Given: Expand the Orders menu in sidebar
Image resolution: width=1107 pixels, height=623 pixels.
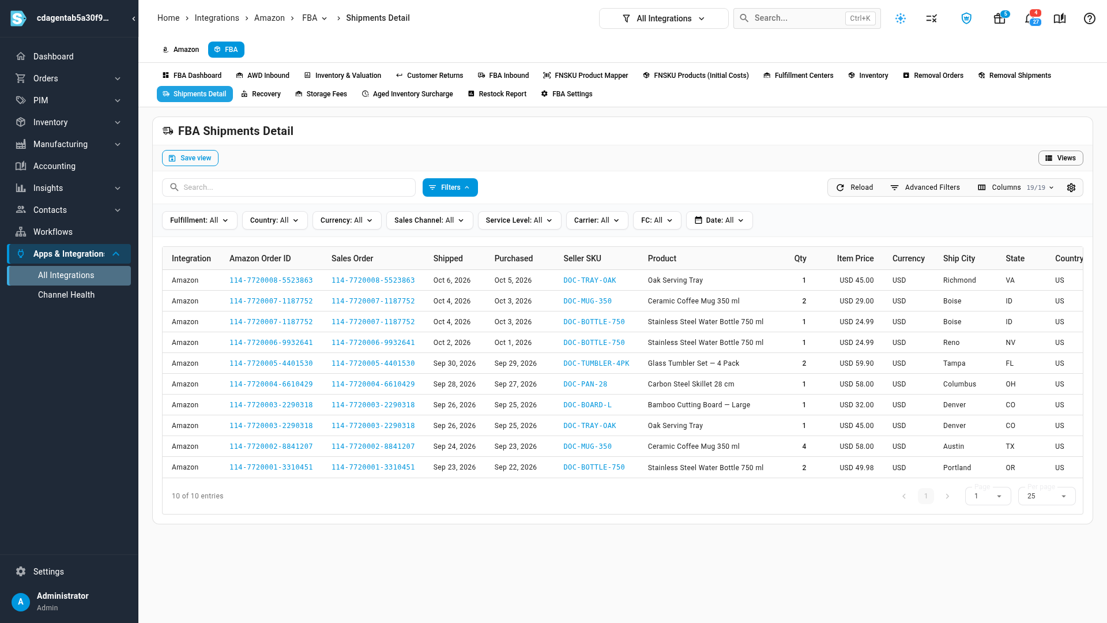Looking at the screenshot, I should point(69,78).
